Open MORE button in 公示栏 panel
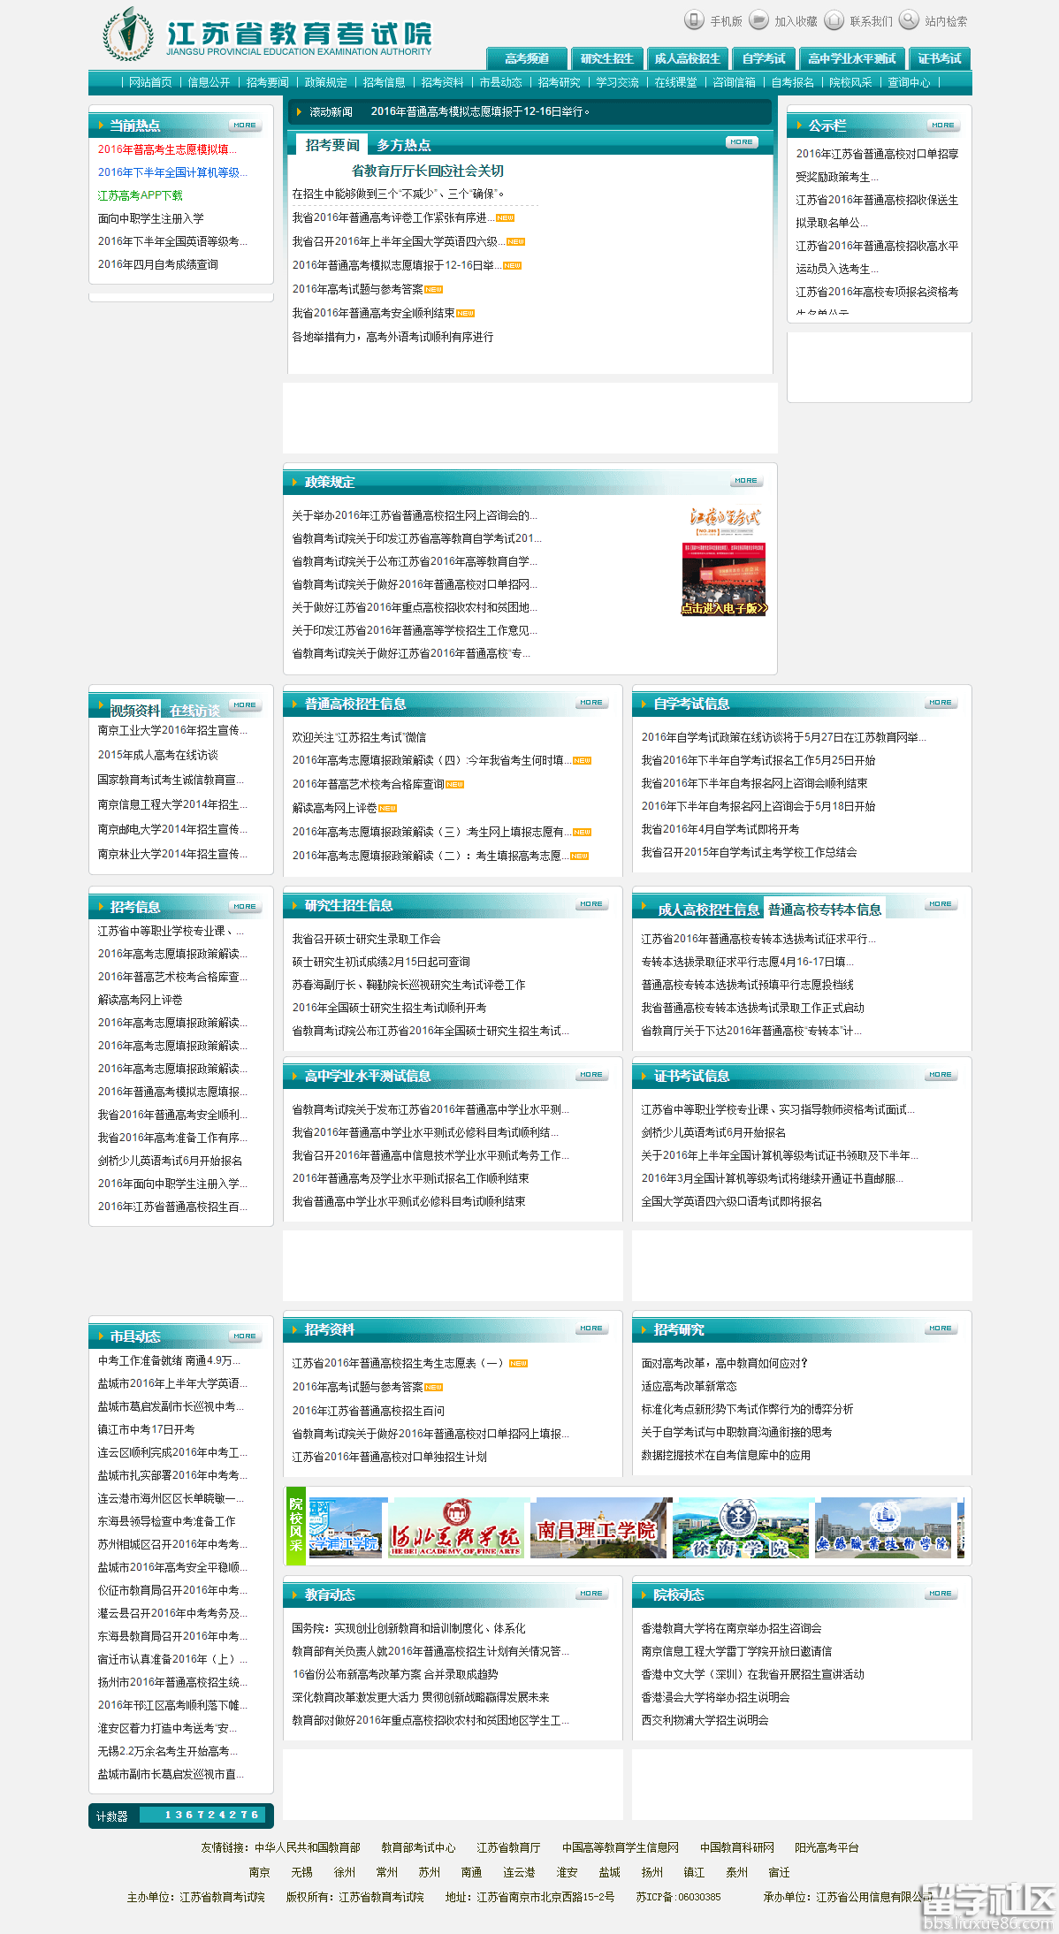Viewport: 1059px width, 1934px height. pos(942,126)
